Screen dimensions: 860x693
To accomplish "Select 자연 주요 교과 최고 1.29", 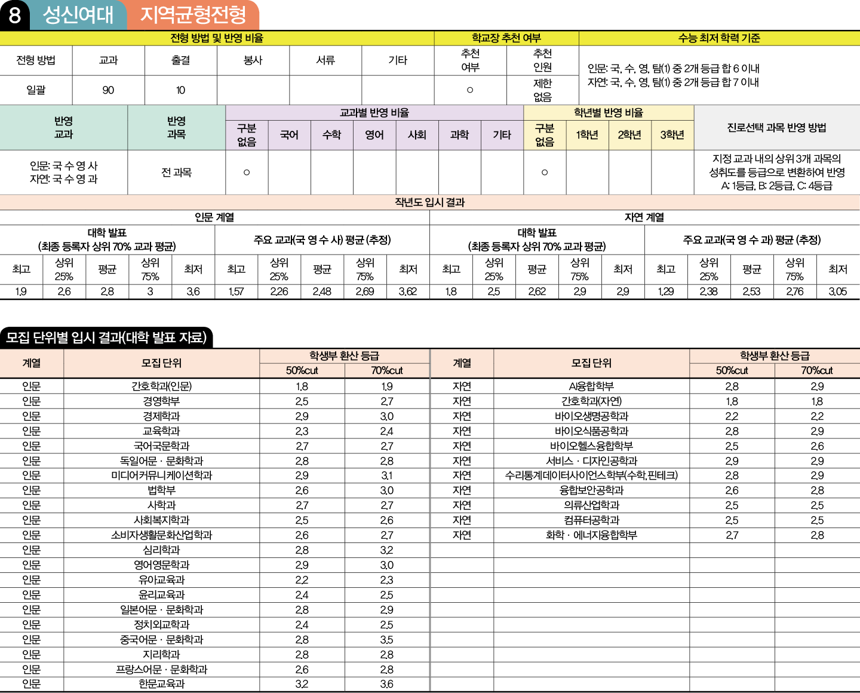I will click(666, 292).
